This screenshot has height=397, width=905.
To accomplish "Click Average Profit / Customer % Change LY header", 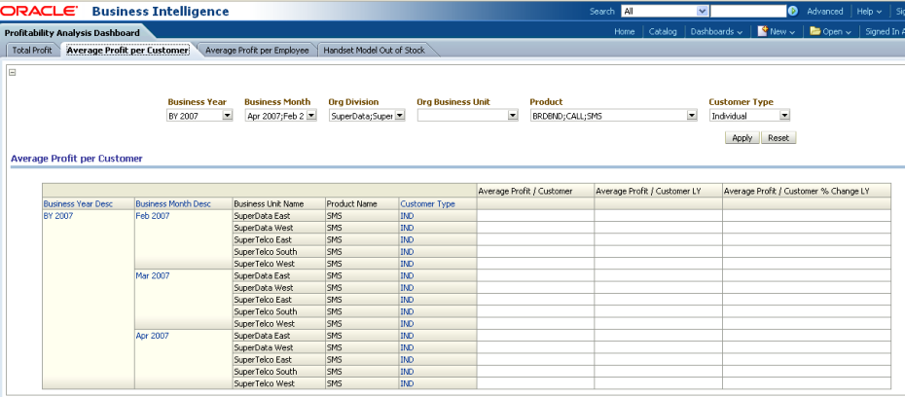I will (x=796, y=191).
